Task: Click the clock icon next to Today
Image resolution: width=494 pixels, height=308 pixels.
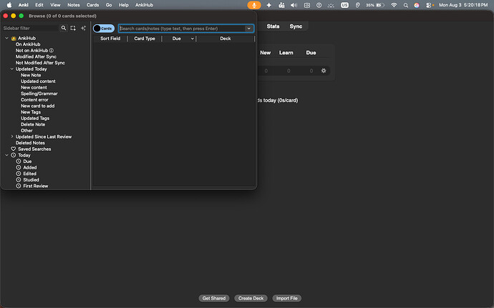Action: point(13,155)
